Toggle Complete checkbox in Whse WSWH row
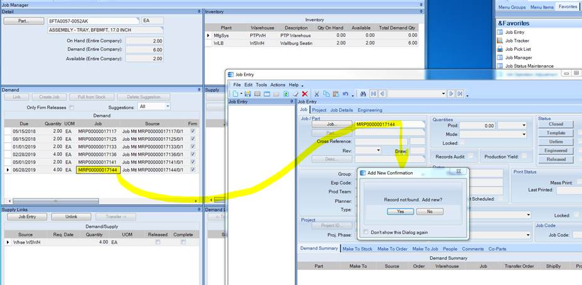 (183, 242)
